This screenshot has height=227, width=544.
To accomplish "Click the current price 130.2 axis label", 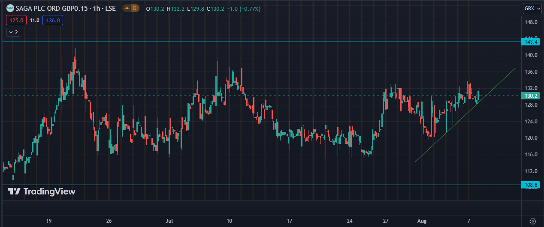I will pyautogui.click(x=531, y=96).
